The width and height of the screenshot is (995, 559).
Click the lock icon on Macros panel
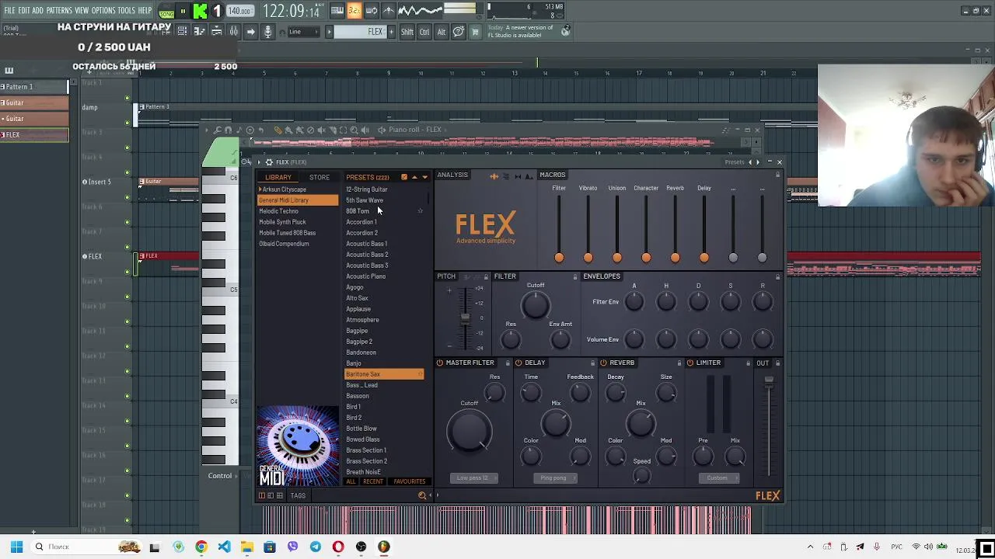777,175
